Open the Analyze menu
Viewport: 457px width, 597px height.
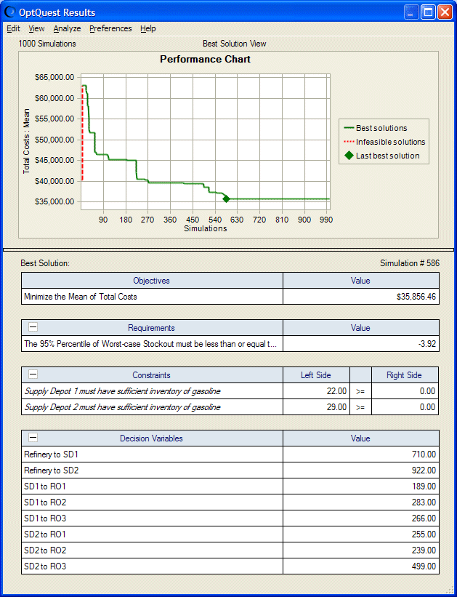click(x=67, y=28)
